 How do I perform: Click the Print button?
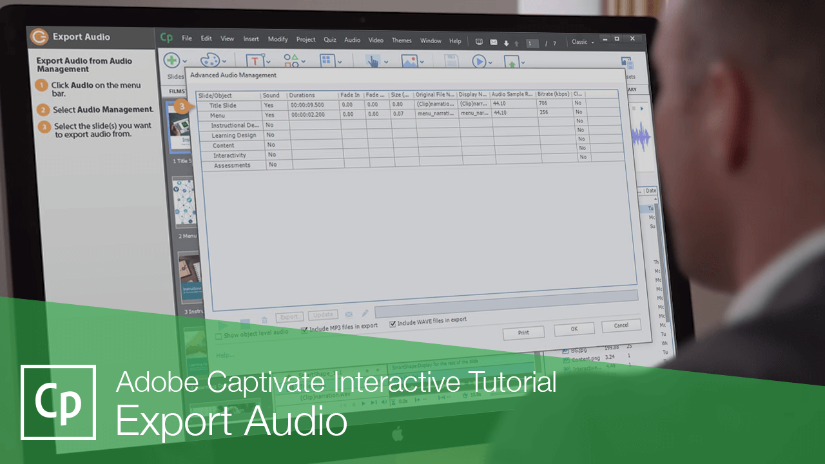point(523,333)
